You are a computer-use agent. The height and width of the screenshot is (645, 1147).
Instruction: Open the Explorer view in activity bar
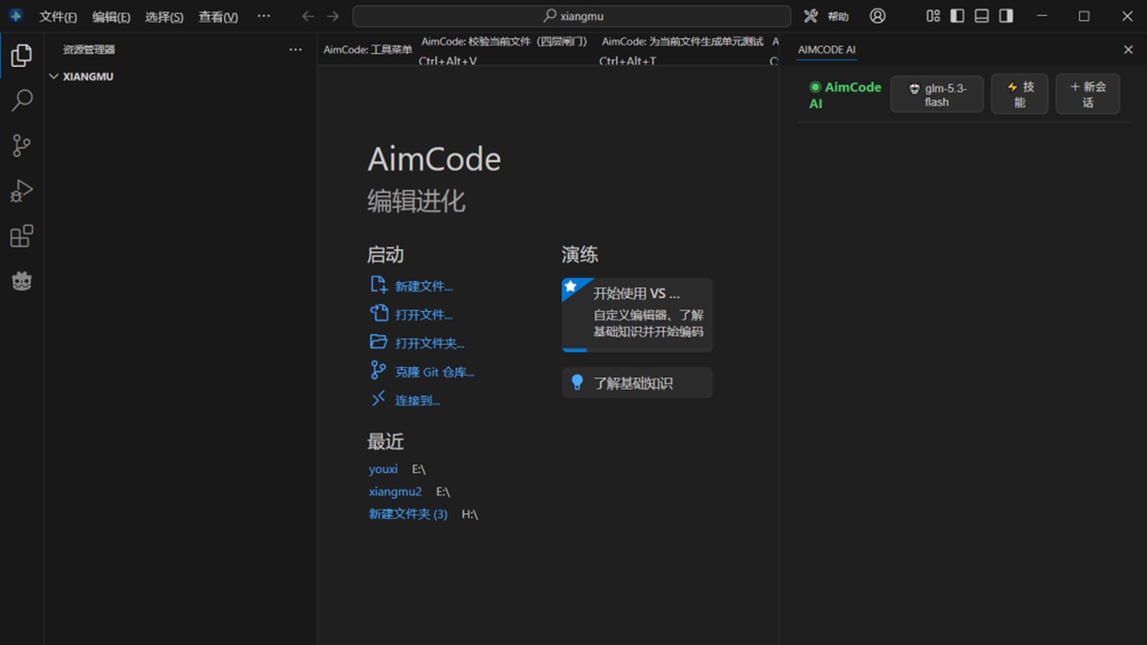coord(21,56)
